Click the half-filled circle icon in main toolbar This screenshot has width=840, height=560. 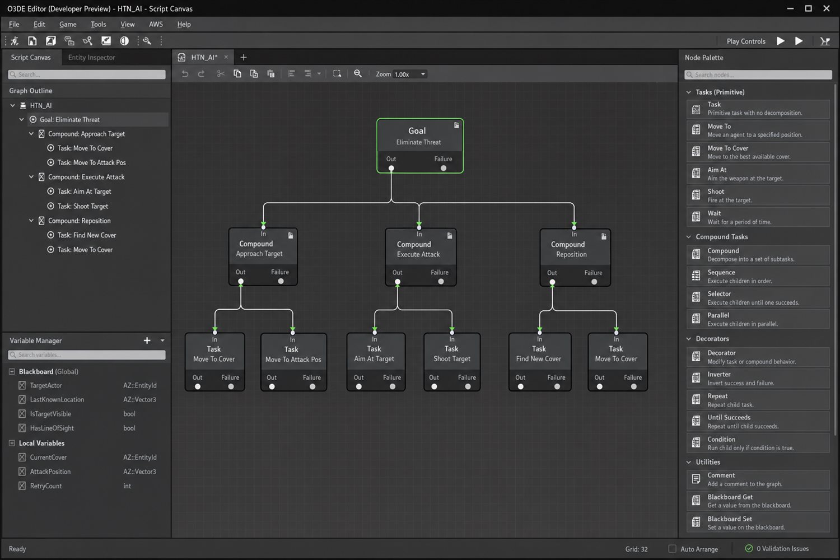124,41
